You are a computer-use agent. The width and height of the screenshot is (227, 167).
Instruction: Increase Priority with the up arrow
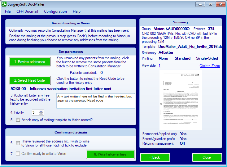pos(41,111)
